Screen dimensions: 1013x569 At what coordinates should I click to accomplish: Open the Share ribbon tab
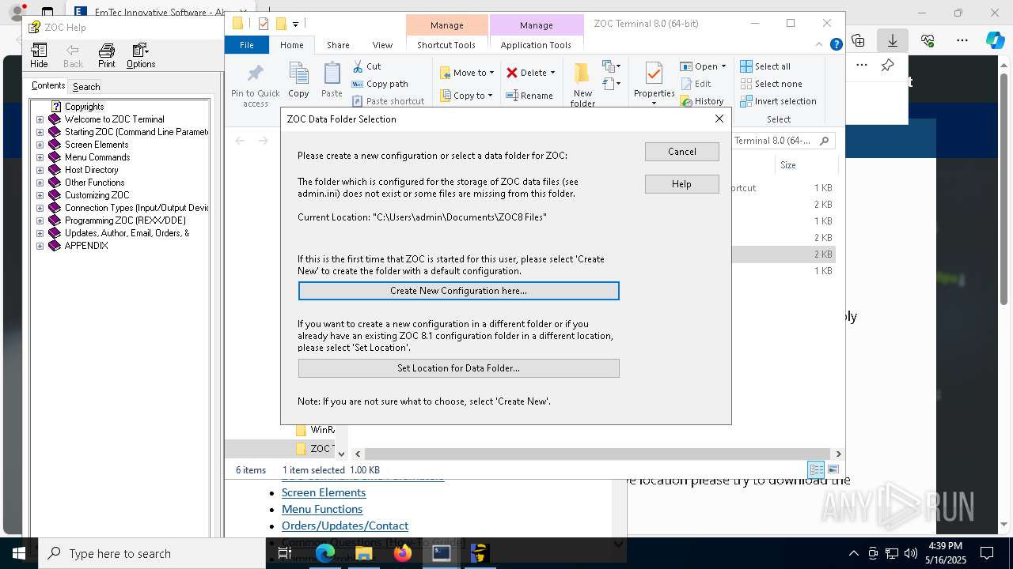tap(338, 45)
